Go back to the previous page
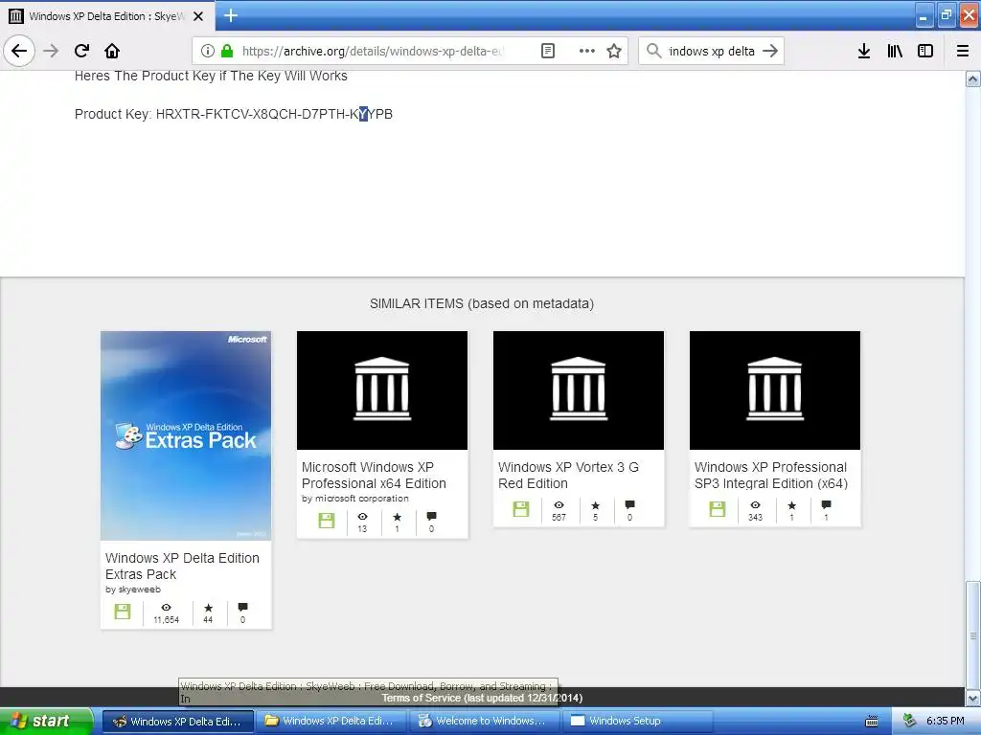This screenshot has width=981, height=735. pos(19,51)
